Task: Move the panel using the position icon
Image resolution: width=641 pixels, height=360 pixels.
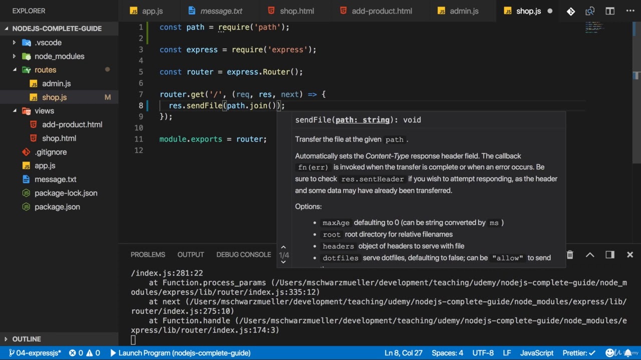Action: pos(610,254)
